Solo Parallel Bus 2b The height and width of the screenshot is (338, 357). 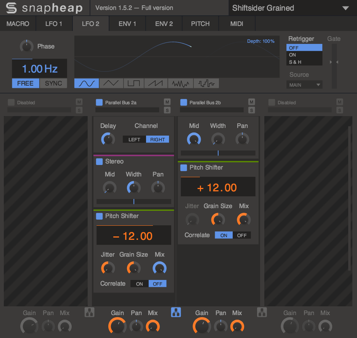(251, 110)
